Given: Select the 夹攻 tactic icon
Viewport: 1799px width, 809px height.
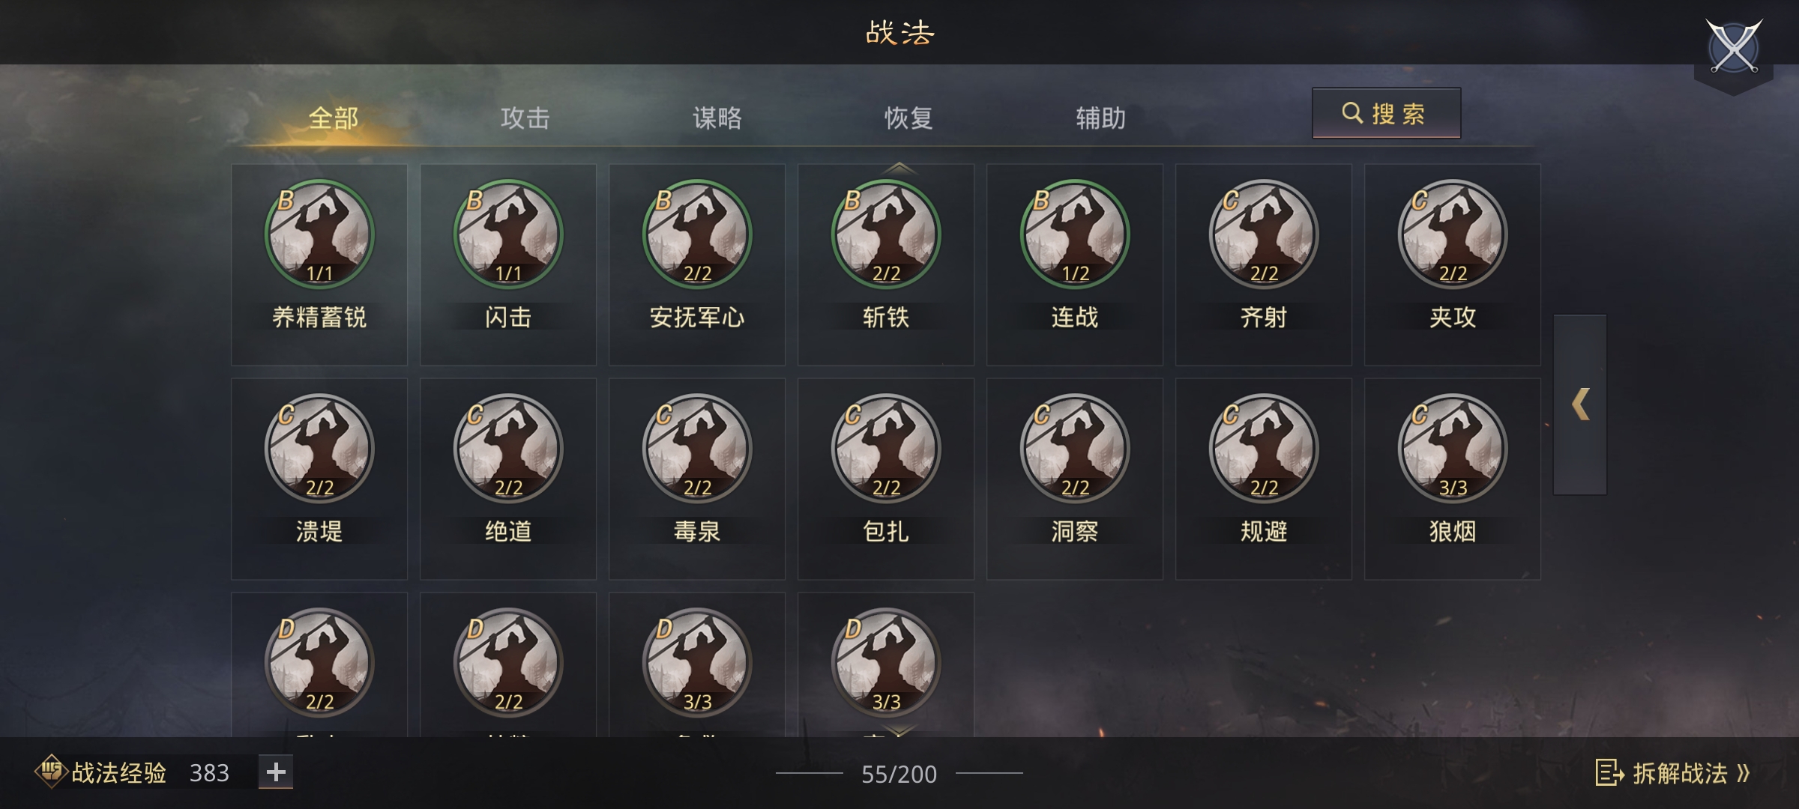Looking at the screenshot, I should coord(1453,234).
